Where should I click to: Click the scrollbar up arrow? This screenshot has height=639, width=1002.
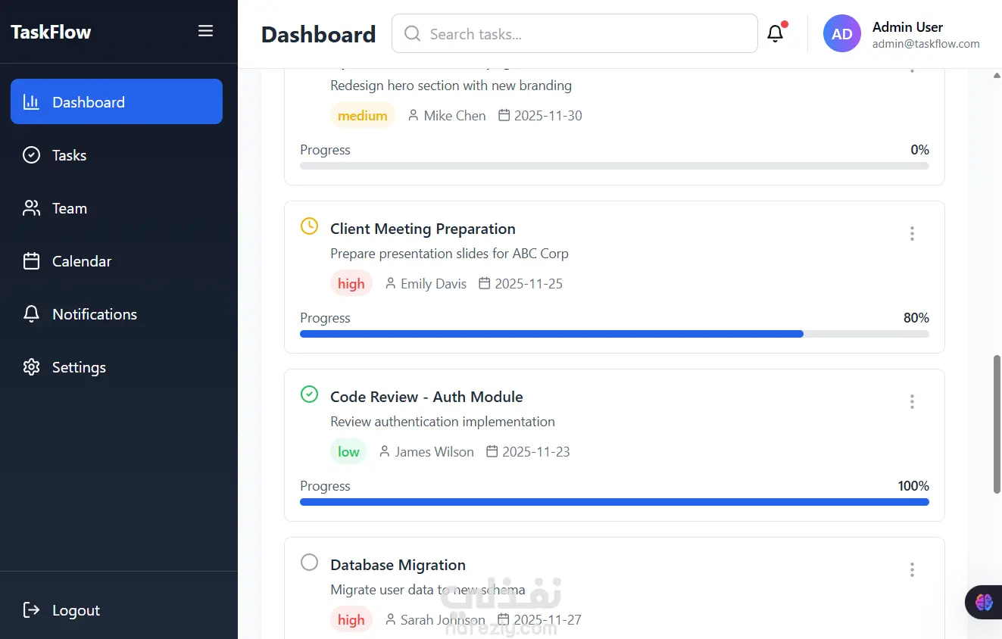pos(997,75)
